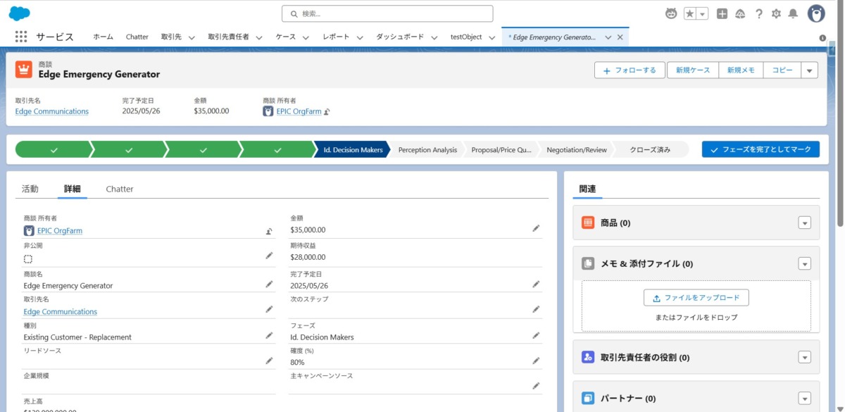Select the 関連 tab
The width and height of the screenshot is (845, 412).
[587, 189]
